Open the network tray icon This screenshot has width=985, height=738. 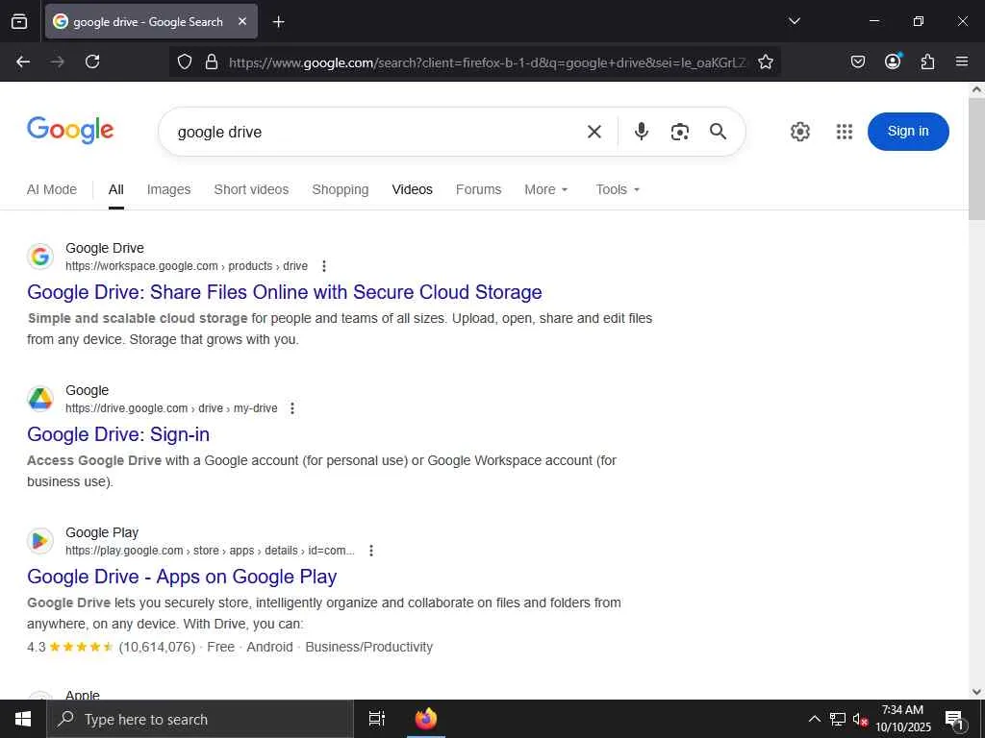point(838,719)
